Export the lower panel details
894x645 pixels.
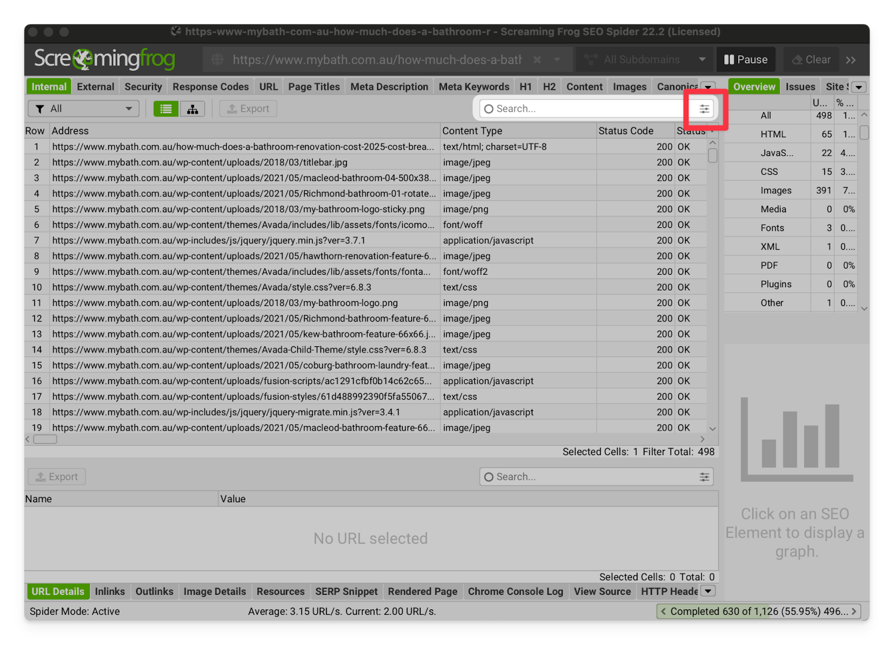coord(57,477)
